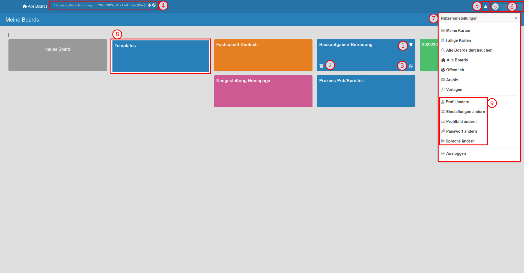Open the pink Neugestaltung Homepage board
Image resolution: width=524 pixels, height=273 pixels.
pos(263,91)
